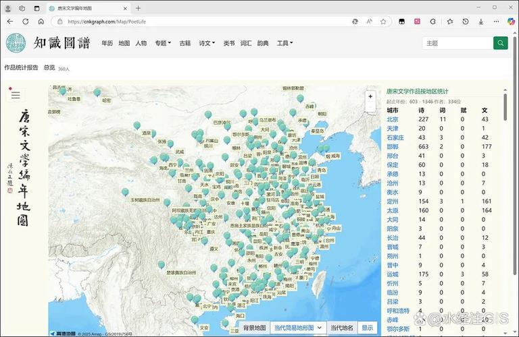The width and height of the screenshot is (519, 337).
Task: Open 作品统计报告 link
Action: (x=21, y=67)
